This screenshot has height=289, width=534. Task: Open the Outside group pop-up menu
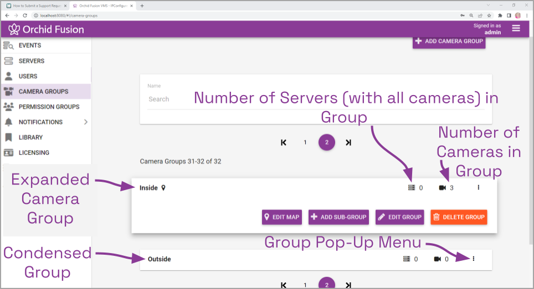click(474, 259)
